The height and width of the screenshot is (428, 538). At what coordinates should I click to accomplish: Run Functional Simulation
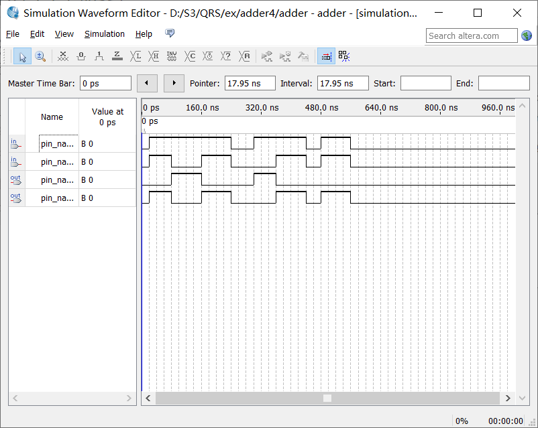point(267,56)
